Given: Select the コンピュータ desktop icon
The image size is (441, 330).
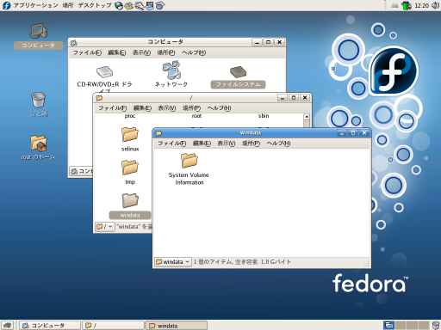Looking at the screenshot, I should [39, 36].
